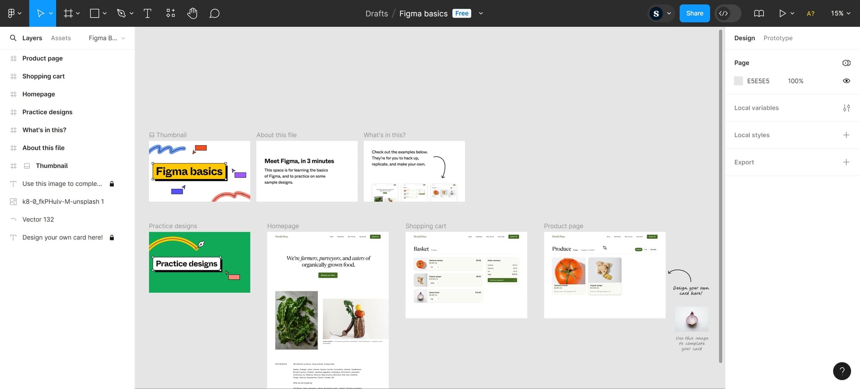Click the E5E5E5 page color swatch
The width and height of the screenshot is (860, 389).
[x=738, y=81]
